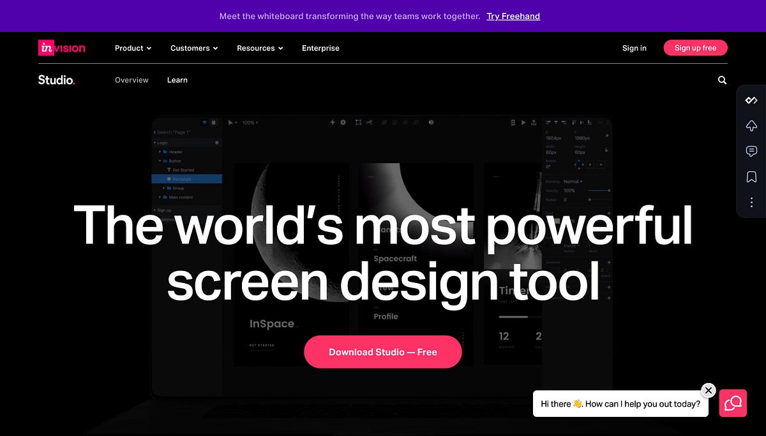Switch to the Learn tab
The width and height of the screenshot is (766, 436).
point(177,80)
